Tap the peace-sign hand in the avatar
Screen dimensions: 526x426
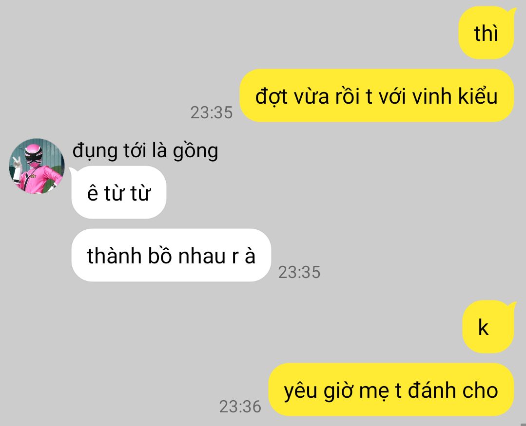pos(16,164)
